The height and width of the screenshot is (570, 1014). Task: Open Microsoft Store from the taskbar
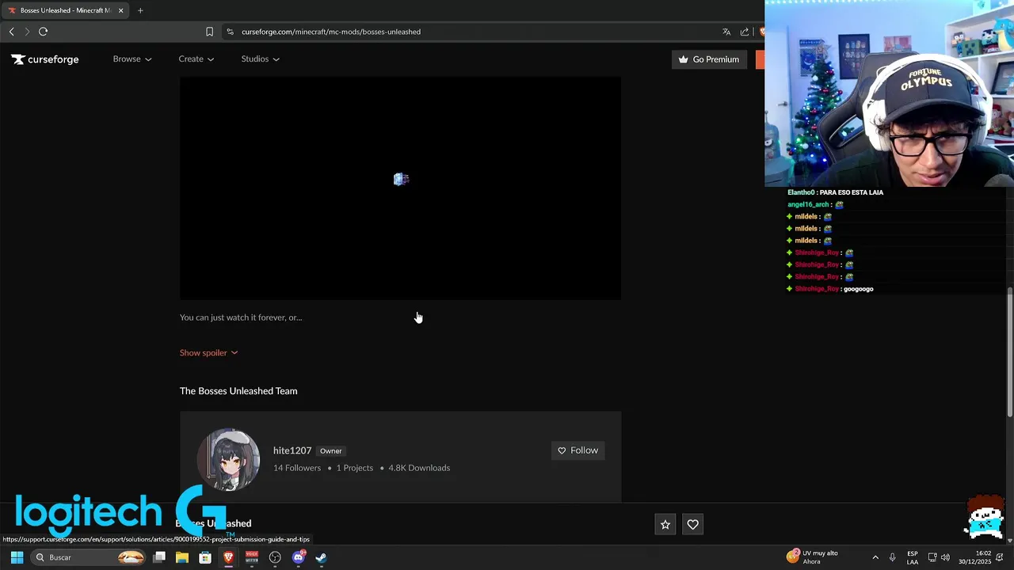(205, 557)
